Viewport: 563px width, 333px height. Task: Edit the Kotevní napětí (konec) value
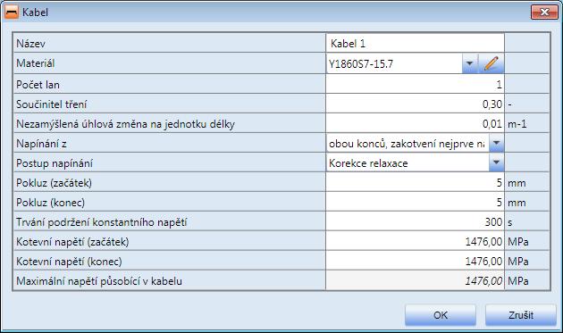[415, 262]
